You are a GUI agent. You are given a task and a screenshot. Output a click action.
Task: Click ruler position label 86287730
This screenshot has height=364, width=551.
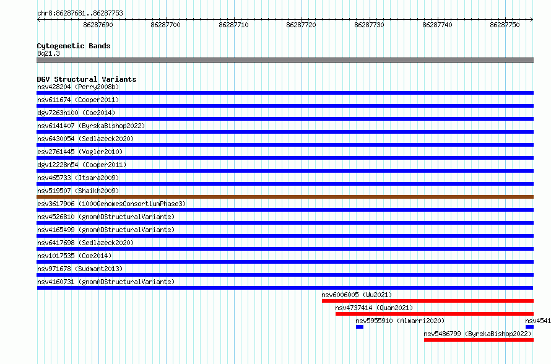[x=370, y=25]
